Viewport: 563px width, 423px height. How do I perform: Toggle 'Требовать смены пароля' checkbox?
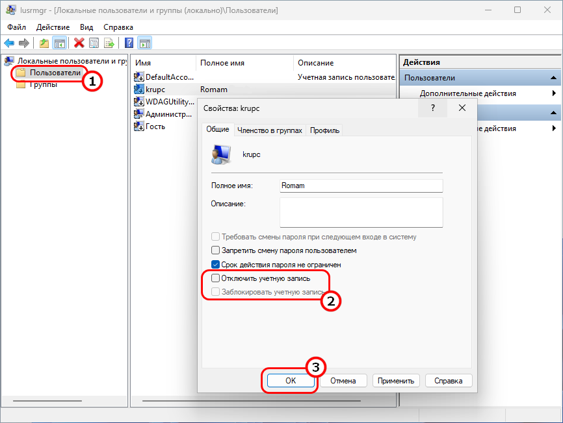coord(215,237)
